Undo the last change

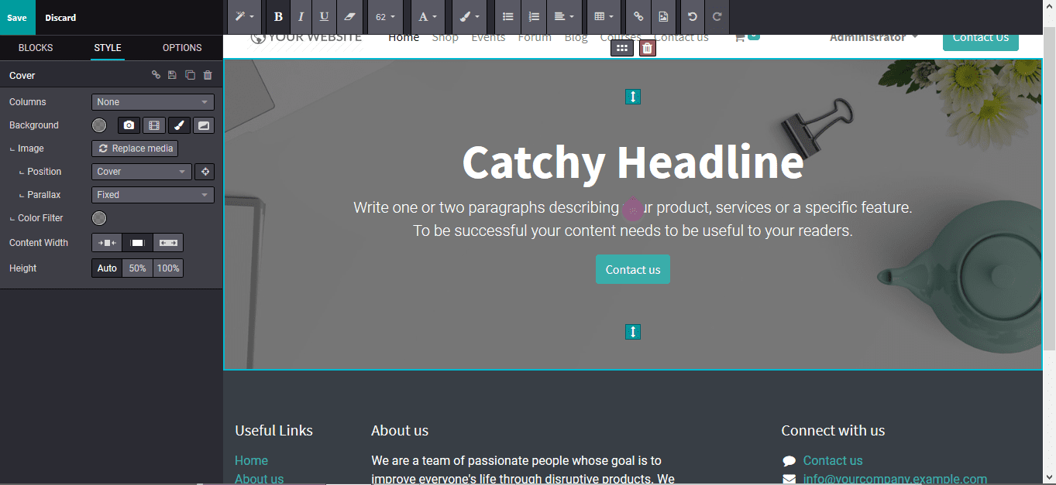point(690,16)
